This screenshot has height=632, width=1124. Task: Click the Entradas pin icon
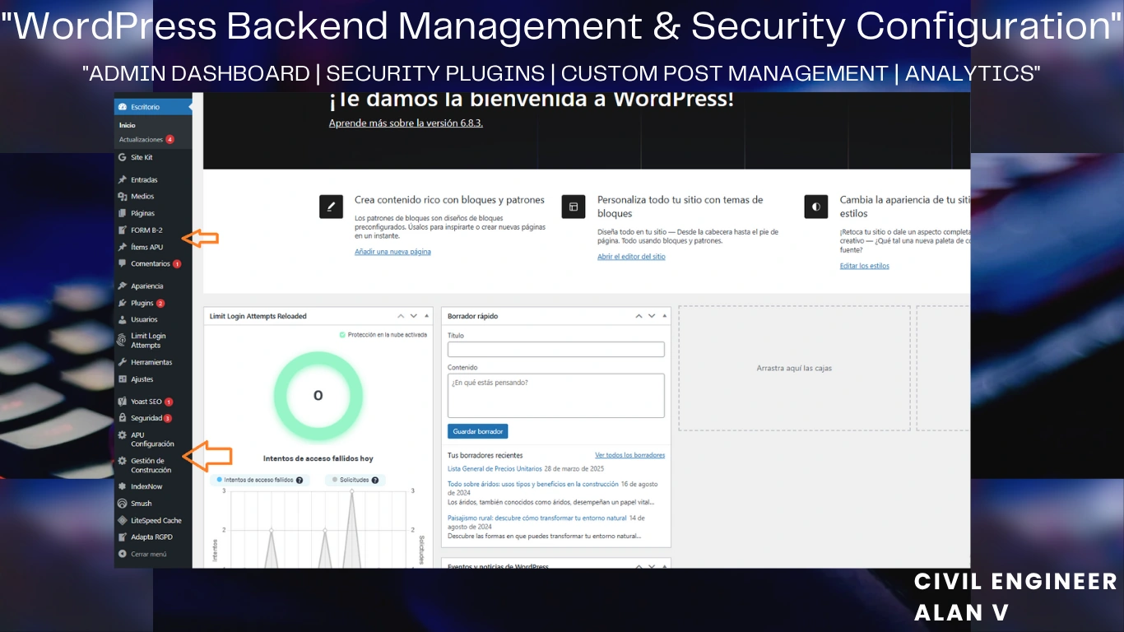pyautogui.click(x=123, y=179)
